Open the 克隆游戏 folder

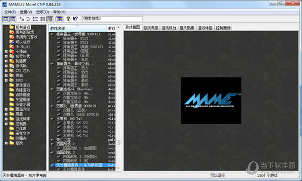pyautogui.click(x=23, y=90)
